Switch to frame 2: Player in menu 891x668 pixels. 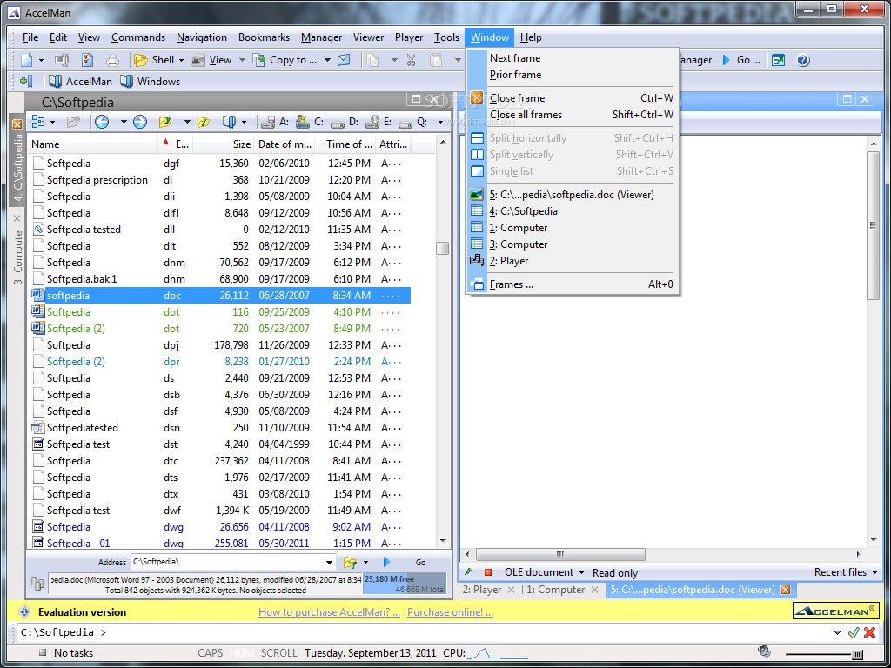pos(573,261)
